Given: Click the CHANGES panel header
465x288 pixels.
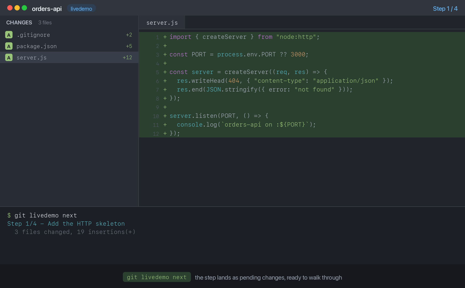Looking at the screenshot, I should point(19,22).
